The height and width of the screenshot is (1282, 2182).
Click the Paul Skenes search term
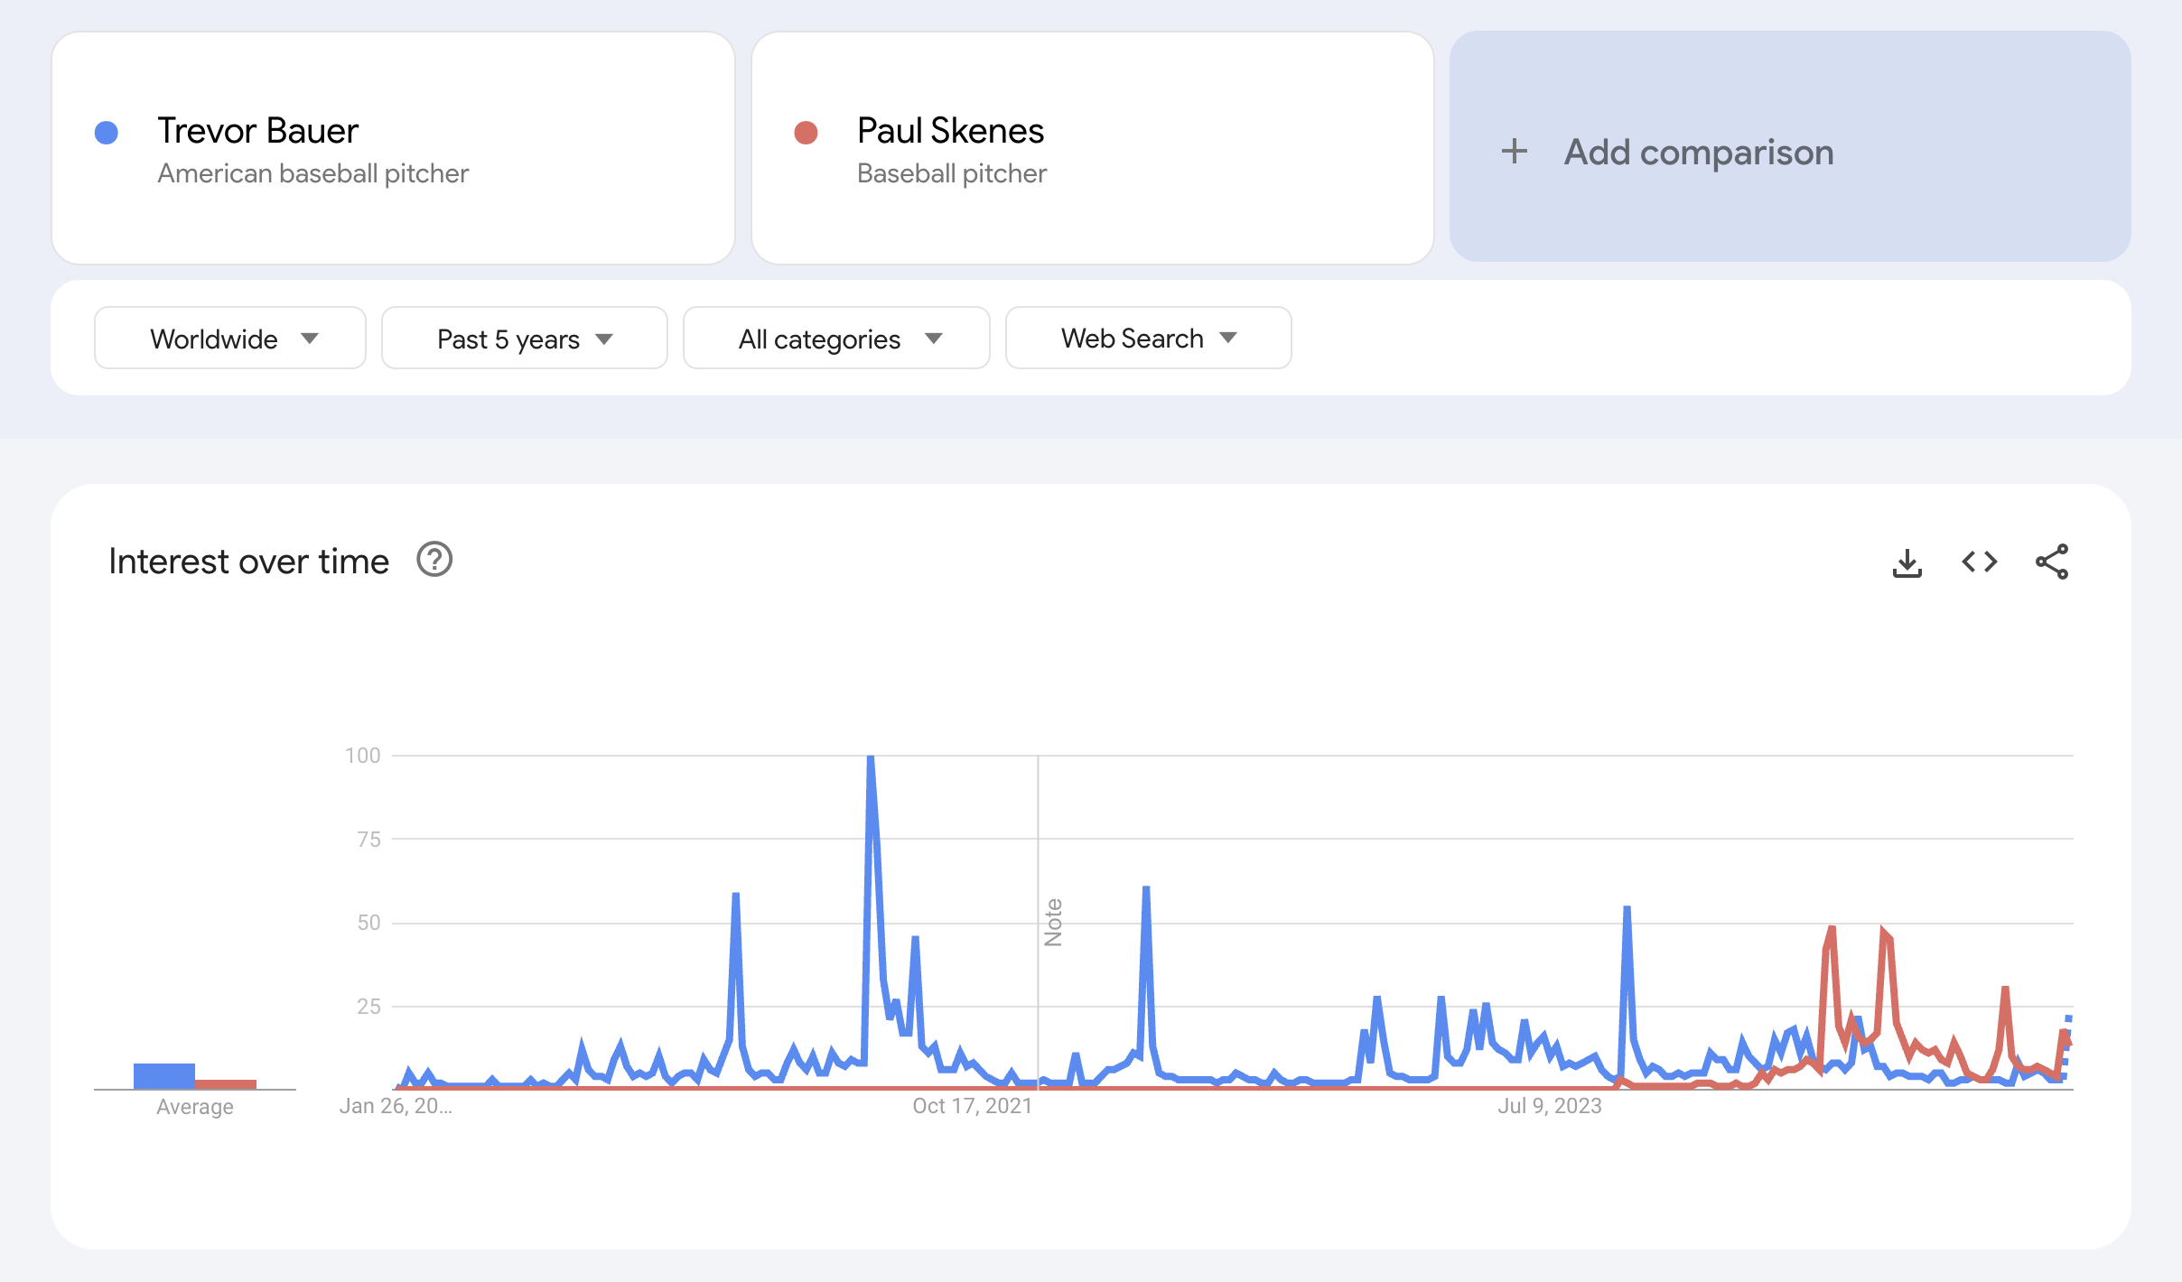click(950, 131)
